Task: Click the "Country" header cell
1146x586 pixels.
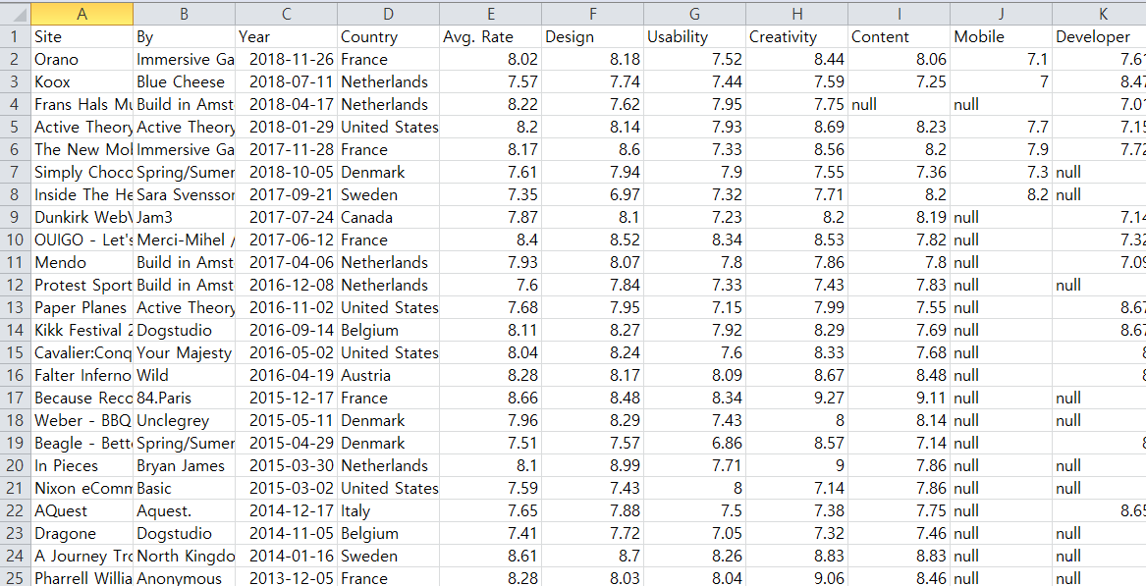Action: (x=388, y=36)
